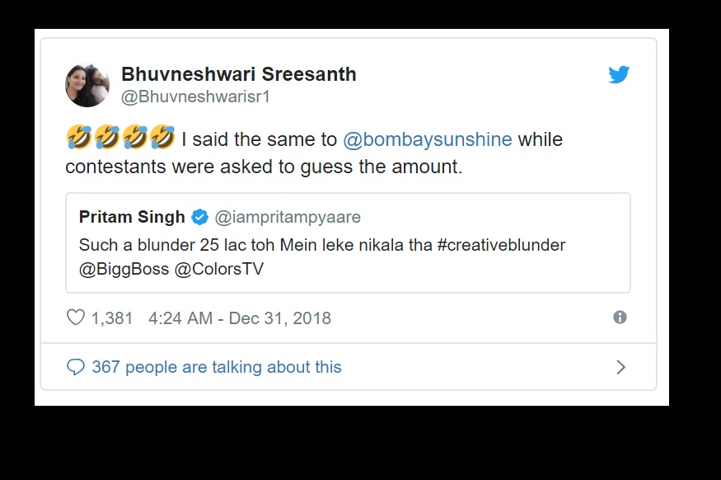Screen dimensions: 721x480
Task: Open the @iampritampyaare handle
Action: pos(288,218)
